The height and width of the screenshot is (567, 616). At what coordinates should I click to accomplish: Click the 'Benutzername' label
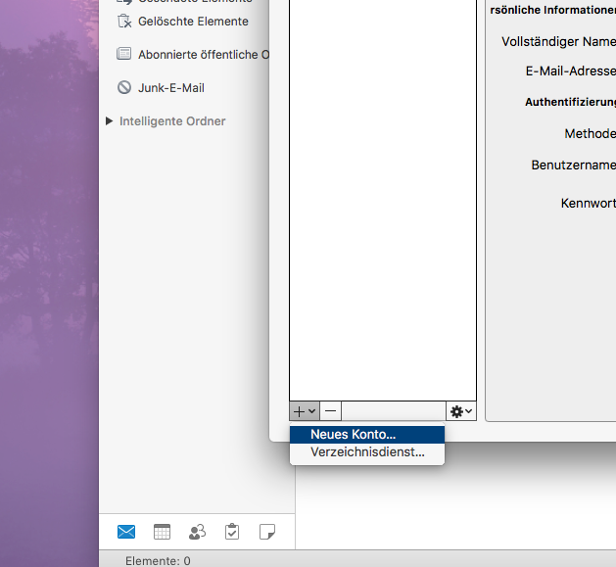[x=573, y=165]
